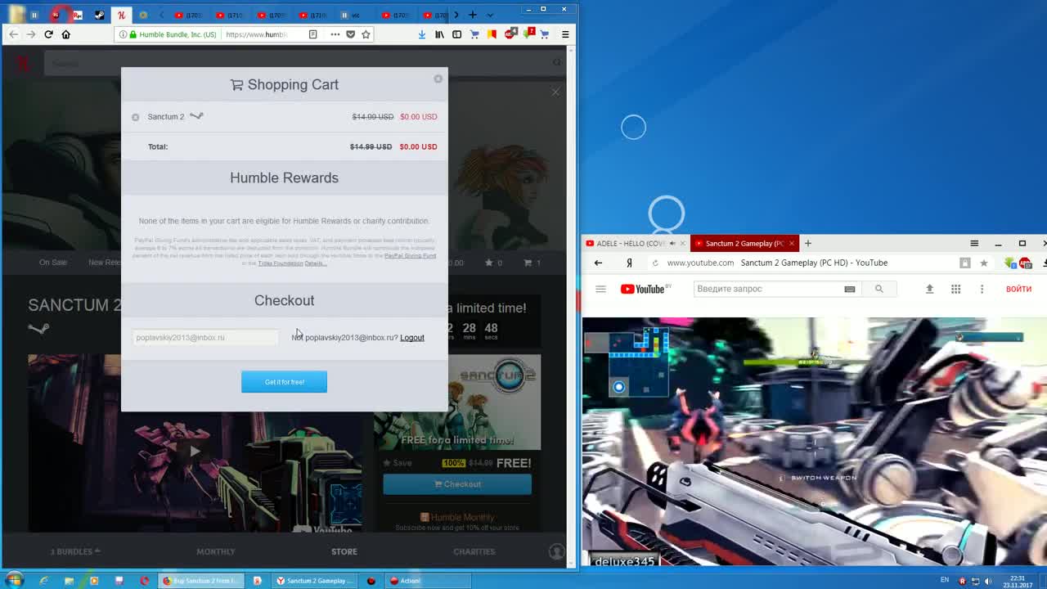Bookmark the Humble Bundle page with the star

click(366, 34)
